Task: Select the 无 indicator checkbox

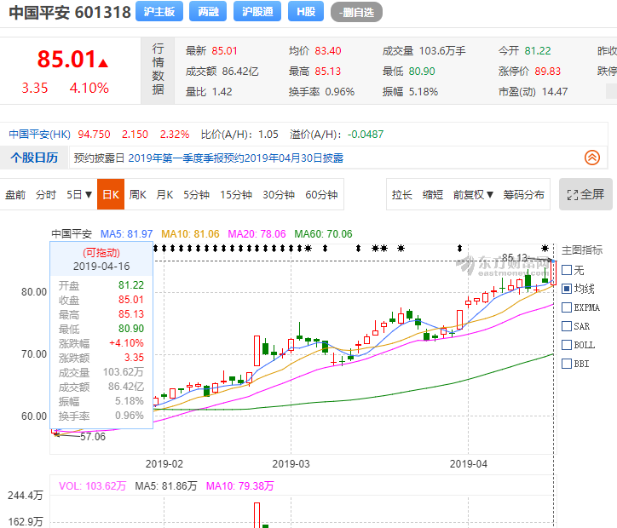Action: (x=567, y=270)
